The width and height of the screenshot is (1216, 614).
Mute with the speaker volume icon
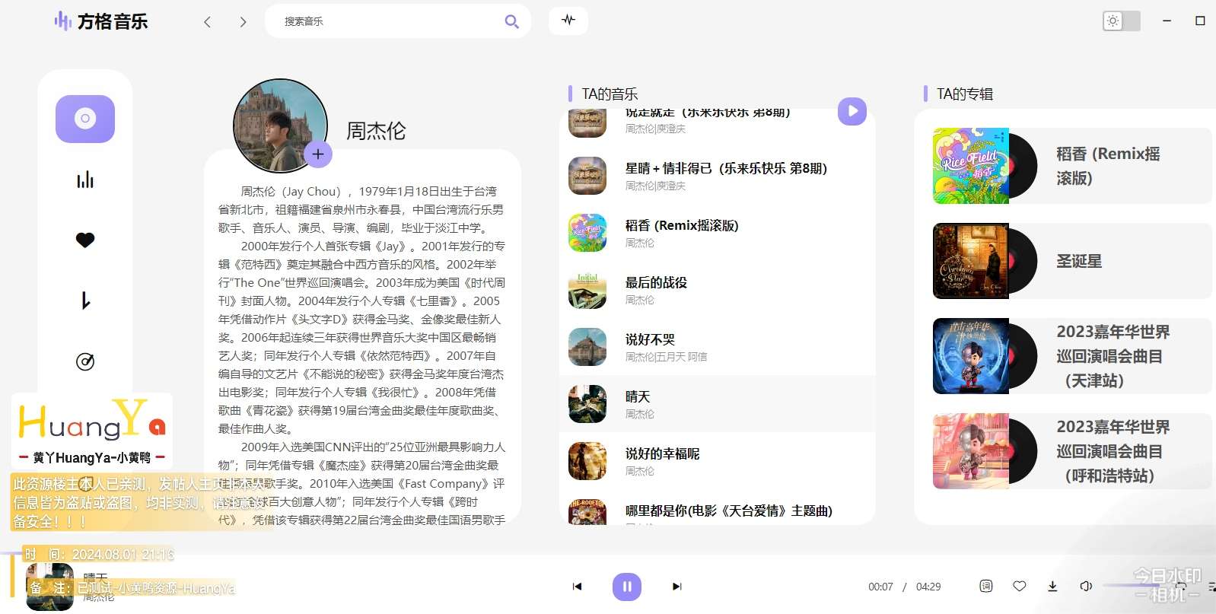coord(1086,586)
